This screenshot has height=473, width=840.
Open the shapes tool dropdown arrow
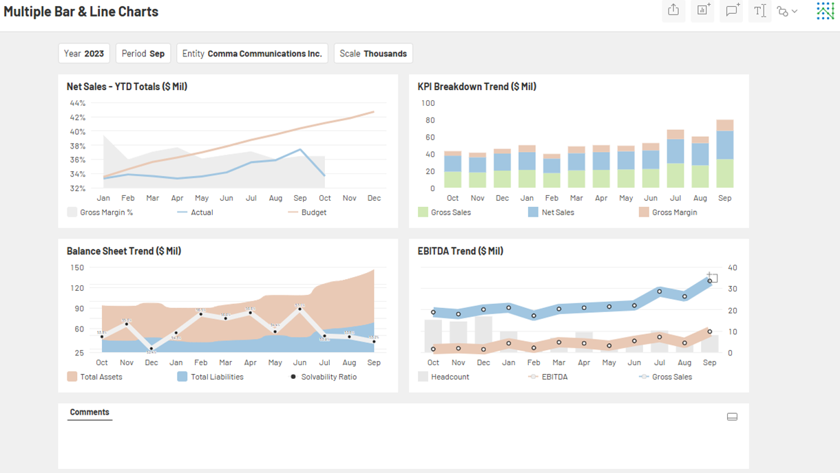pos(795,11)
